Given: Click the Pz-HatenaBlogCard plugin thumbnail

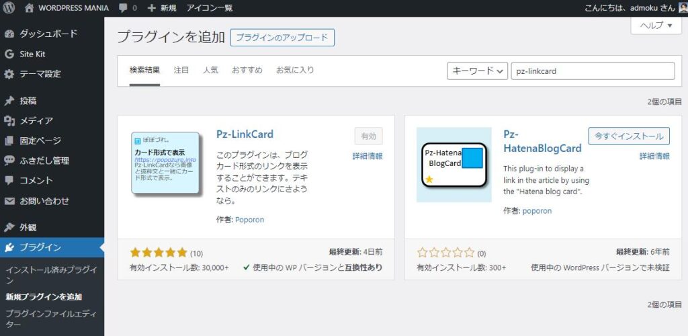Looking at the screenshot, I should (454, 165).
